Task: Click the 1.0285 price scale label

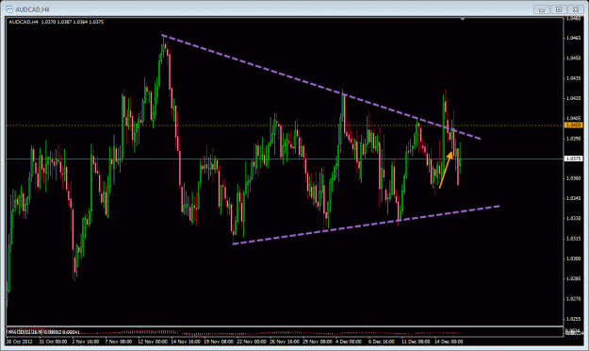Action: click(x=573, y=278)
